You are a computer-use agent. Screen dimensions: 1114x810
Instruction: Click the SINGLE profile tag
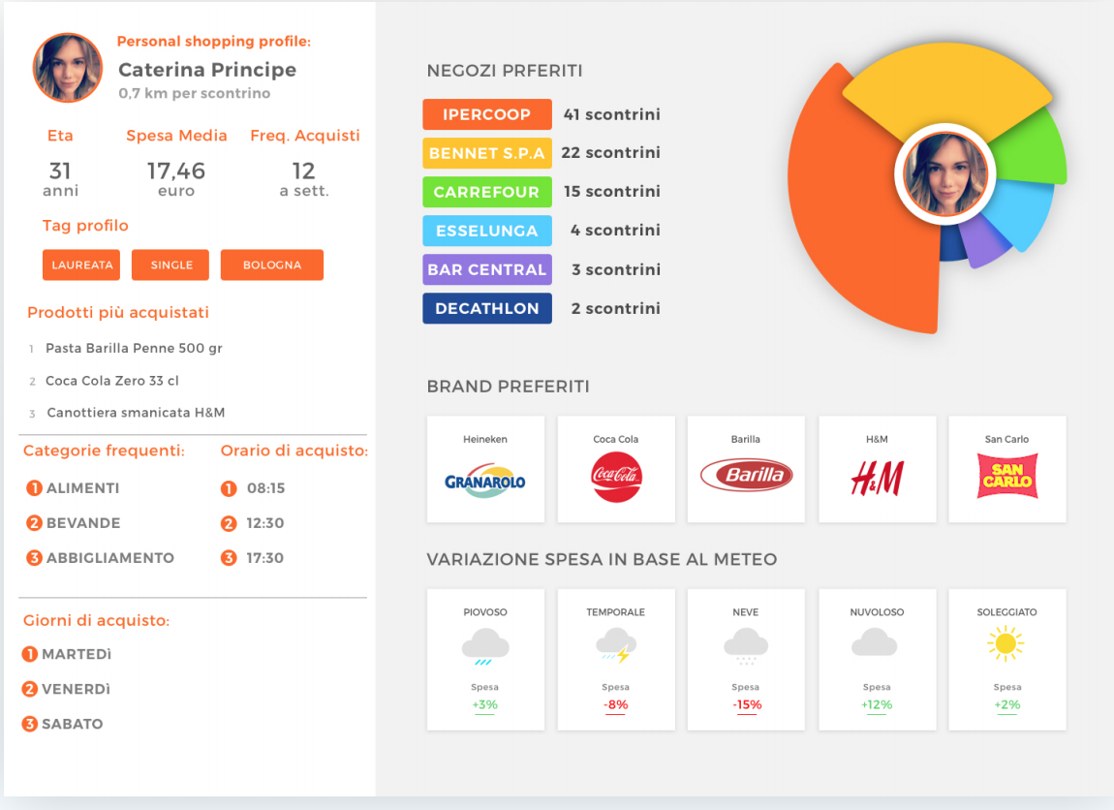[170, 265]
